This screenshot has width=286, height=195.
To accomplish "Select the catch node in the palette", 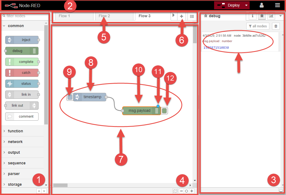I will tap(22, 73).
